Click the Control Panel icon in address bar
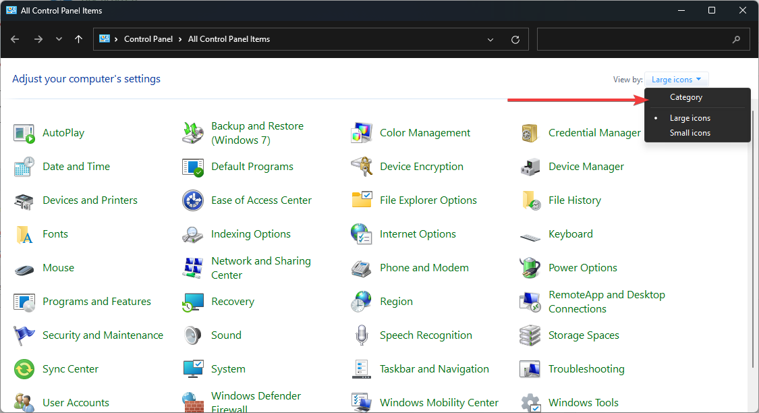The width and height of the screenshot is (759, 413). [x=104, y=38]
